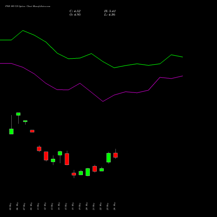Click the red candlestick for 11 May
Image resolution: width=217 pixels, height=217 pixels.
click(39, 149)
